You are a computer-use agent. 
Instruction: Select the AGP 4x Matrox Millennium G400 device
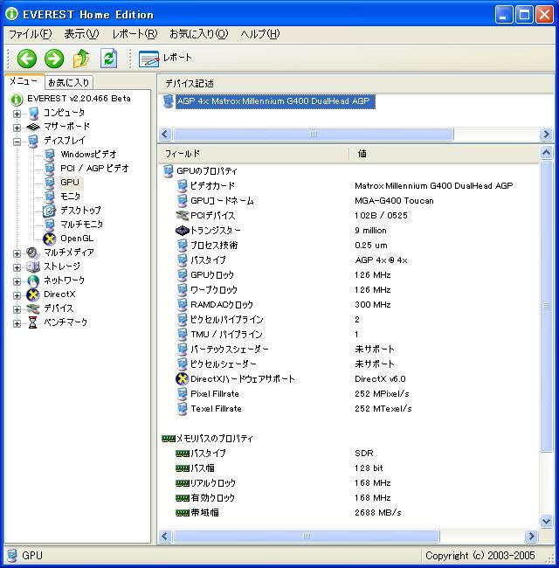(x=273, y=101)
